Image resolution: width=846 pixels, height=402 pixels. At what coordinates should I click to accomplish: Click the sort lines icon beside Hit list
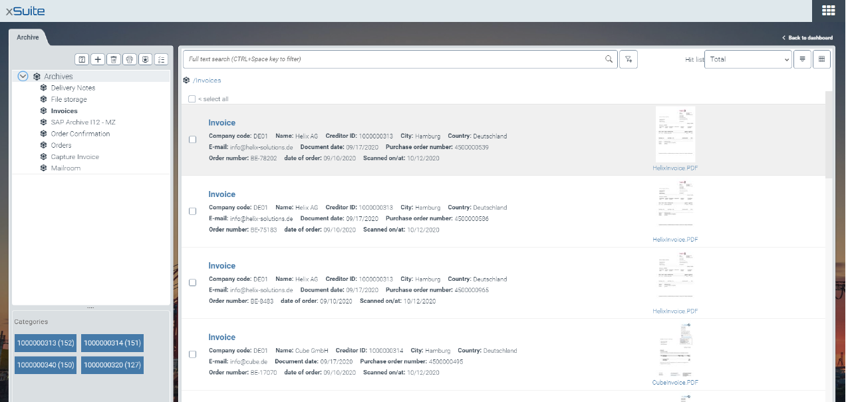tap(803, 59)
